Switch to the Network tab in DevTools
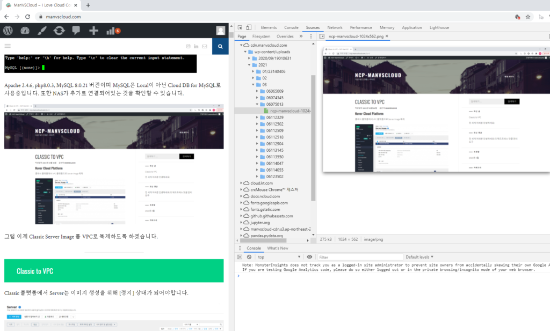This screenshot has width=550, height=331. coord(335,27)
